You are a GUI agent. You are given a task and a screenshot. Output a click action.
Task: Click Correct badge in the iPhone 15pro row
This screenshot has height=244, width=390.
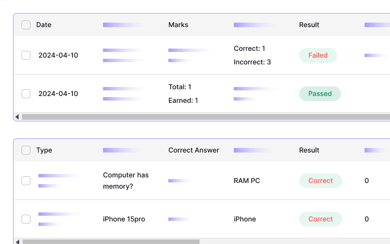click(320, 219)
